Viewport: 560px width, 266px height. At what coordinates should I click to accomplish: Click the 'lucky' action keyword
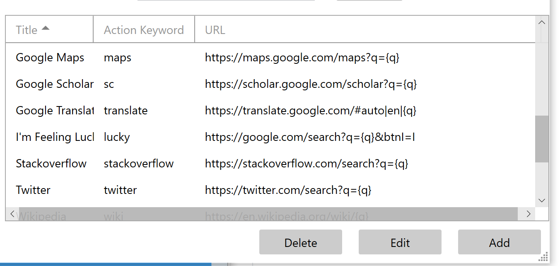[117, 137]
